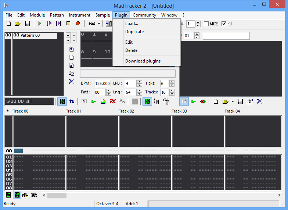Click the BPM field showing 125.000
288x210 pixels.
click(102, 83)
